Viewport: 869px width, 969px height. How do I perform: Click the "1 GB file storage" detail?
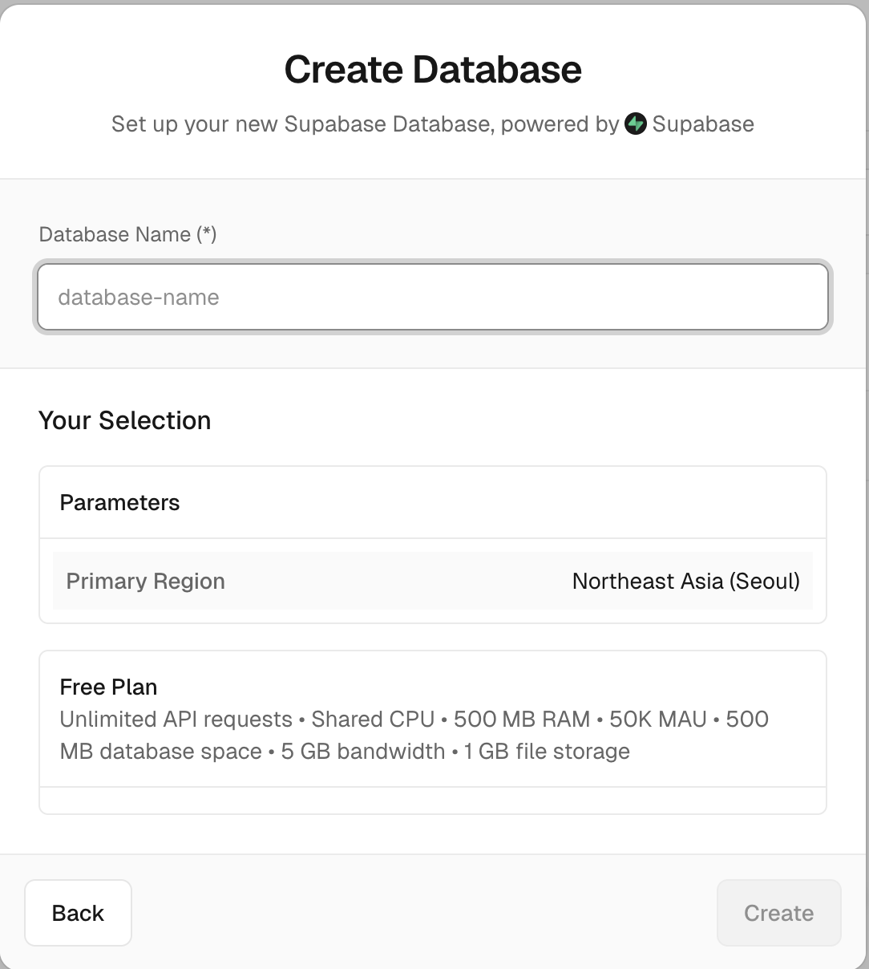(x=547, y=752)
